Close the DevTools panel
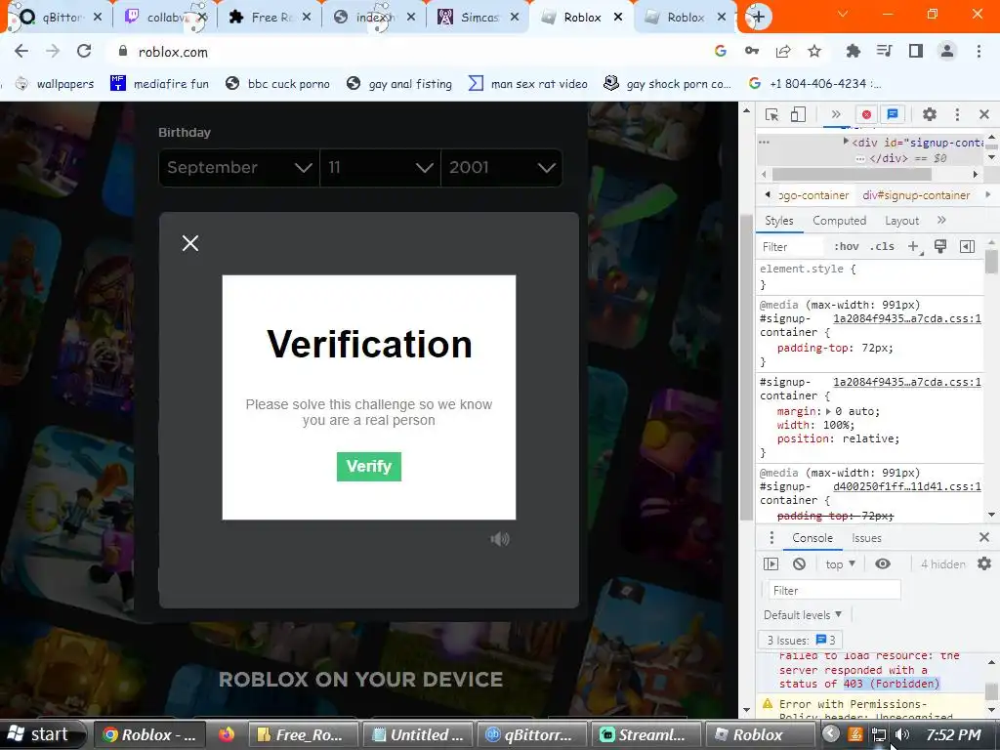The image size is (1000, 750). click(x=984, y=115)
